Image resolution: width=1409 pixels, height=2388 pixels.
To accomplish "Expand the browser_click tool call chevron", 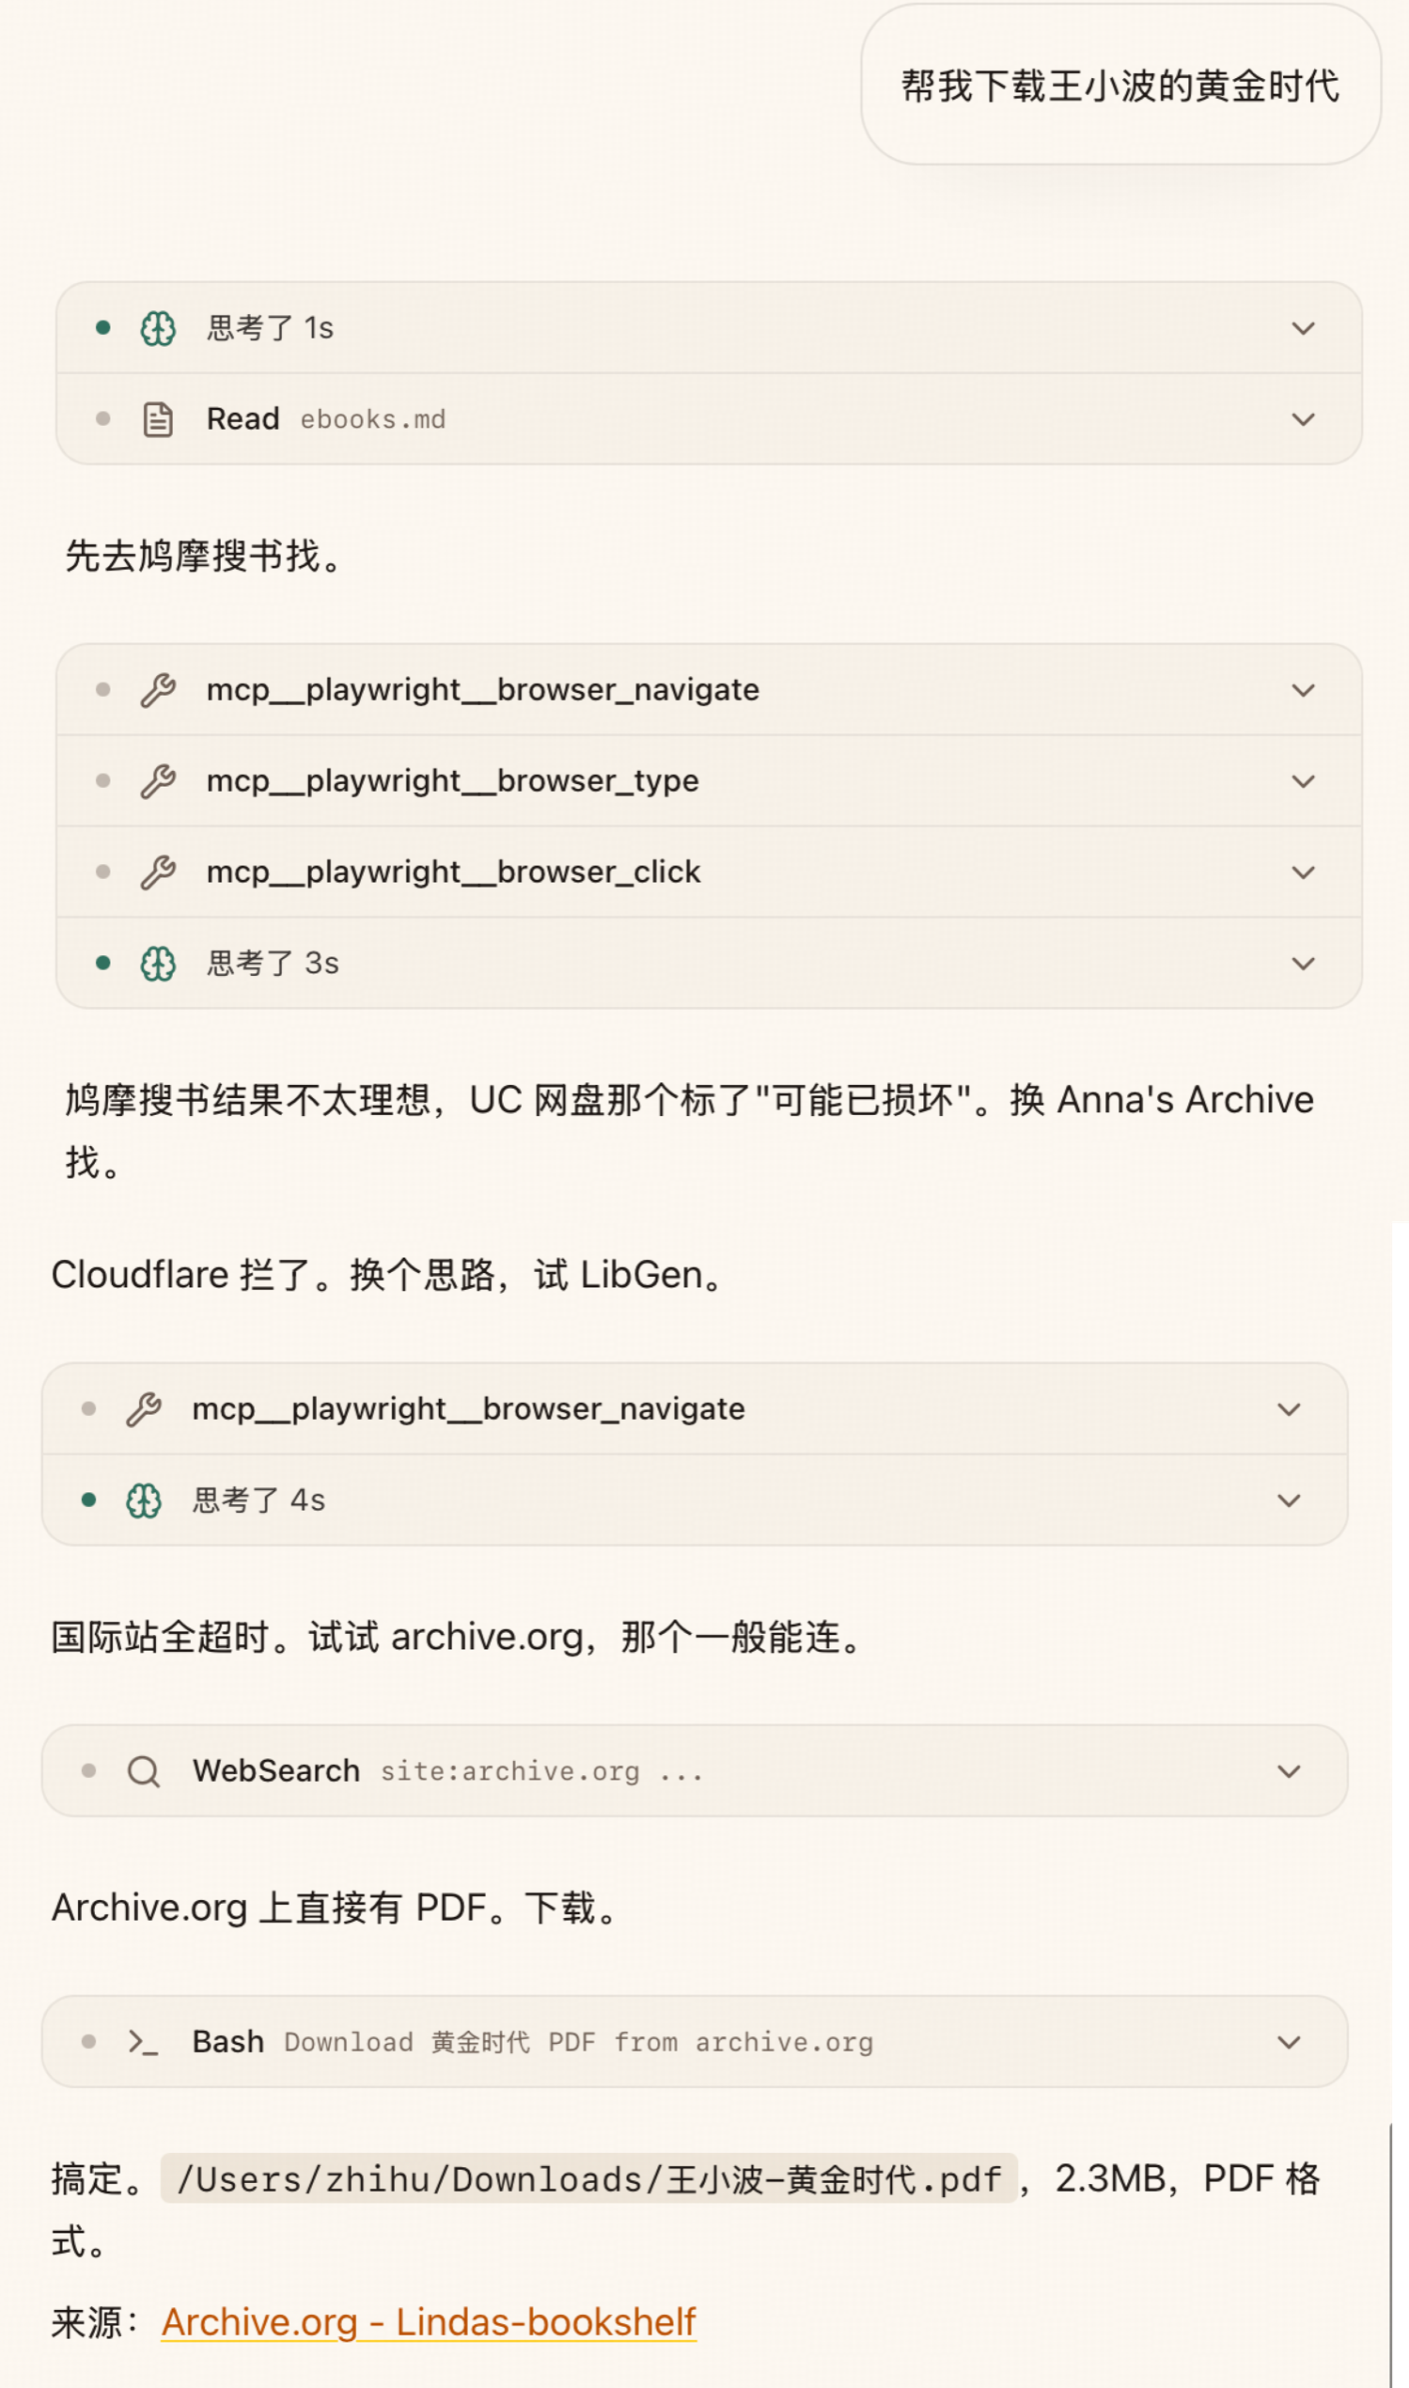I will pyautogui.click(x=1303, y=872).
